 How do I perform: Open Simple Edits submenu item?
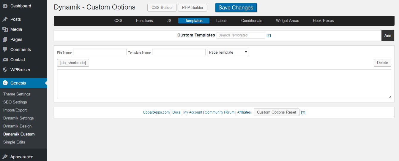pyautogui.click(x=14, y=142)
